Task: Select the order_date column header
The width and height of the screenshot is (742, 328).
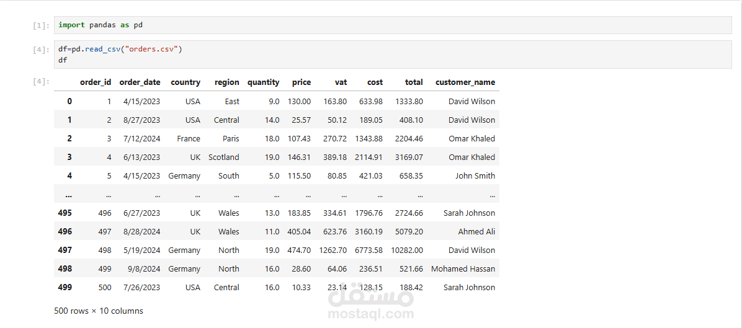Action: click(140, 82)
